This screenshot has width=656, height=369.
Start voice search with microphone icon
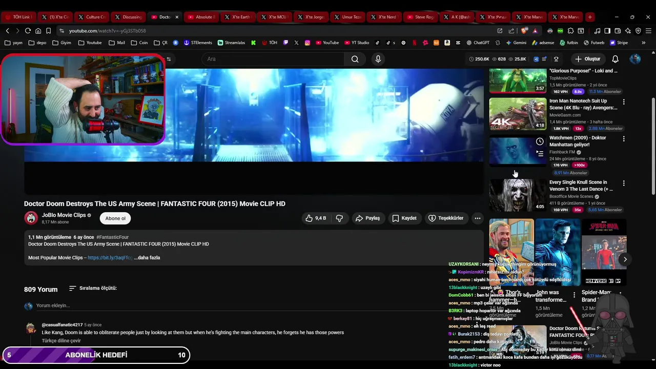378,59
